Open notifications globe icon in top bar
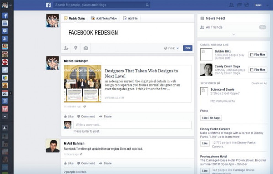 coord(247,5)
